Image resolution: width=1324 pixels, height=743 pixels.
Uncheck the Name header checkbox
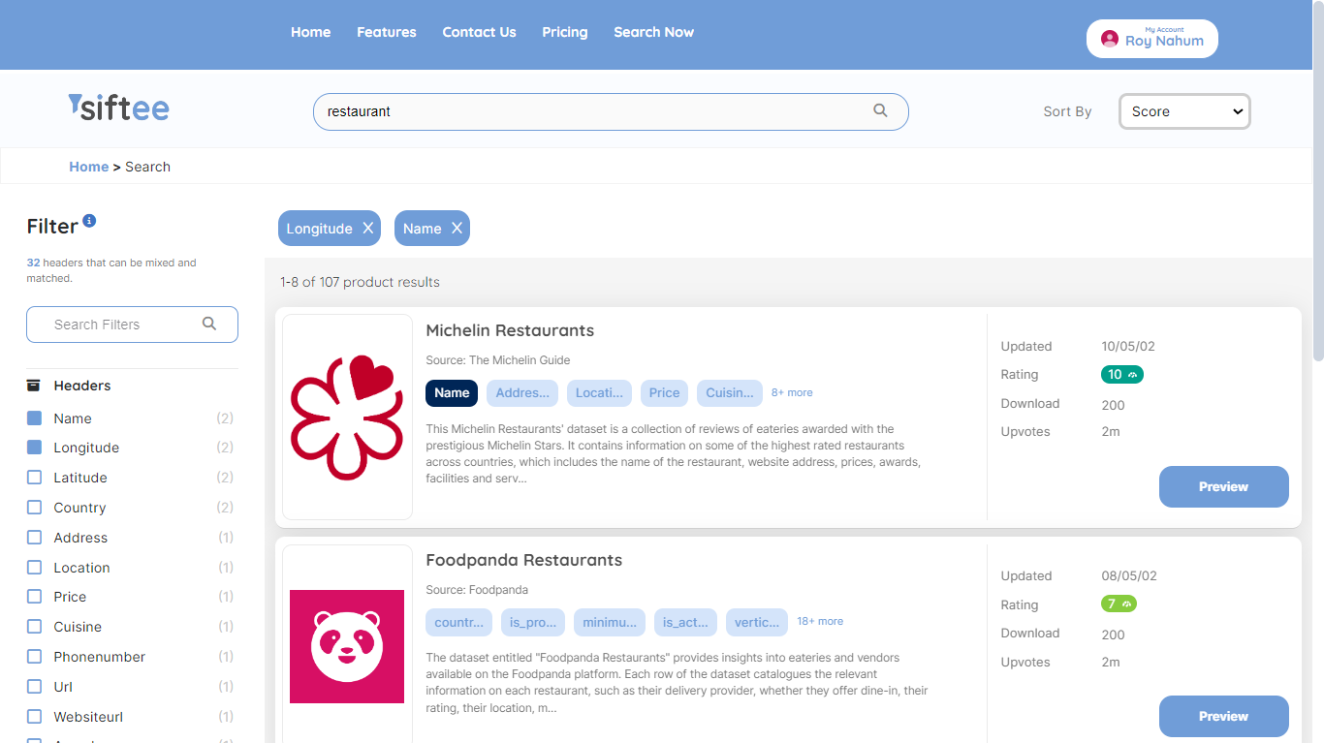[34, 418]
